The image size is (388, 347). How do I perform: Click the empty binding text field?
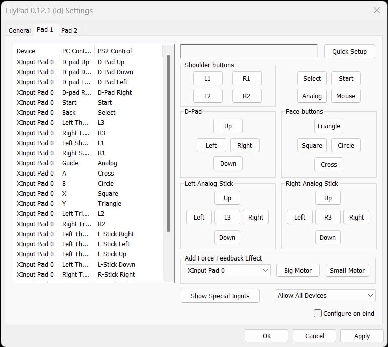click(249, 51)
